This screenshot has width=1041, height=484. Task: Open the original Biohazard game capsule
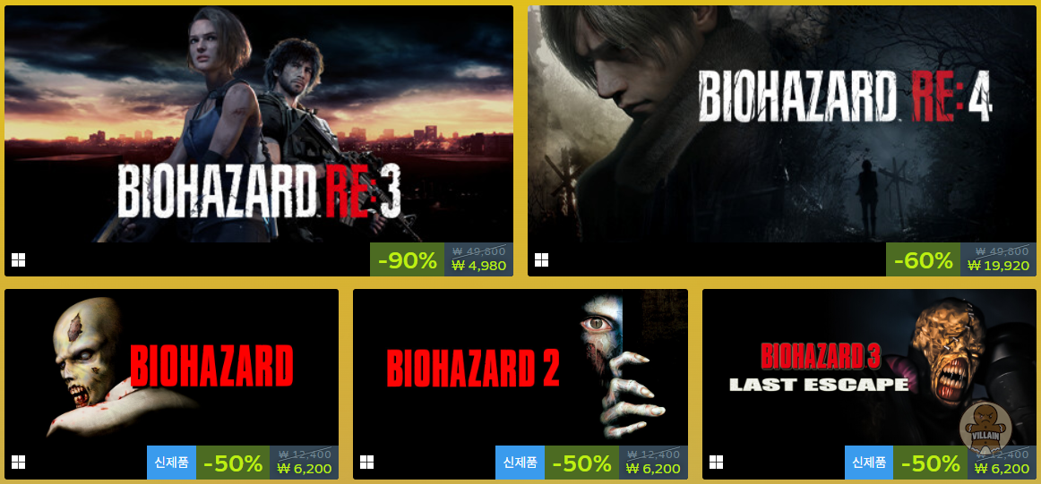click(x=171, y=368)
